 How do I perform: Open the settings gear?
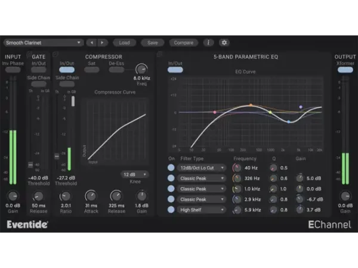click(x=224, y=43)
